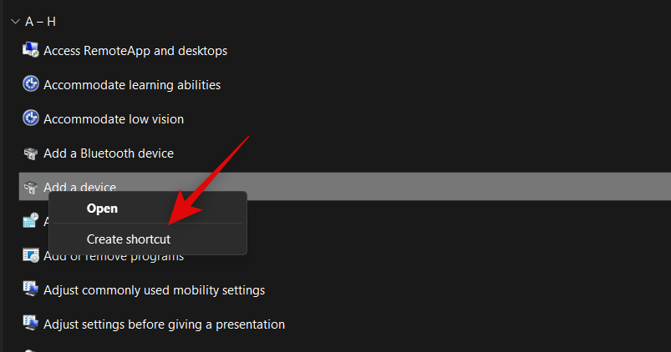671x352 pixels.
Task: Click Adjust commonly used mobility settings icon
Action: pos(31,289)
